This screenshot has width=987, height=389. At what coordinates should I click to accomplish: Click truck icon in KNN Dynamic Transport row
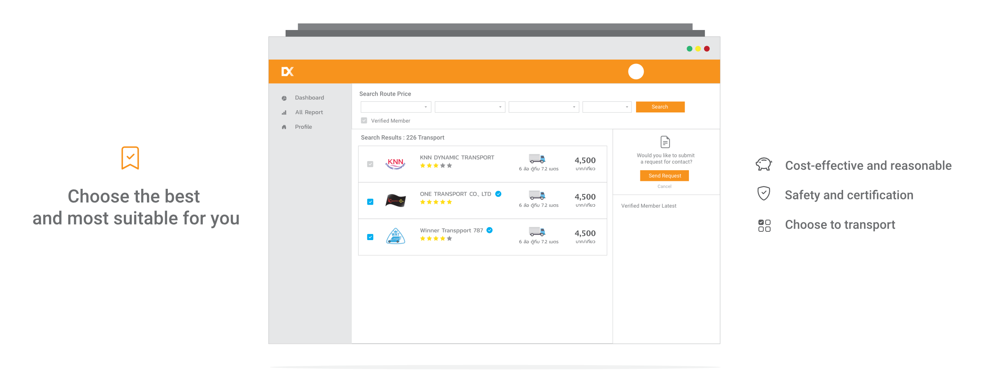click(x=537, y=159)
